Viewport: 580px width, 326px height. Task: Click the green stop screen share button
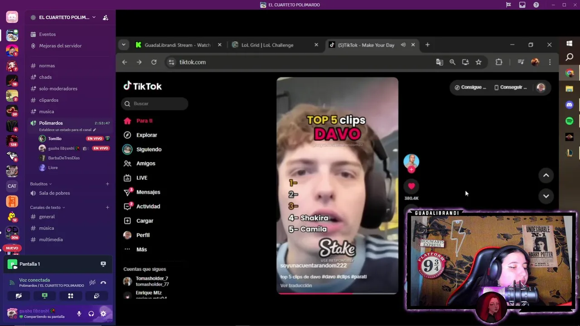point(44,296)
